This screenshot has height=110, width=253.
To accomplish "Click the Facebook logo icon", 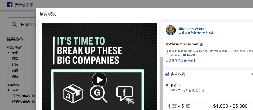I will point(10,5).
